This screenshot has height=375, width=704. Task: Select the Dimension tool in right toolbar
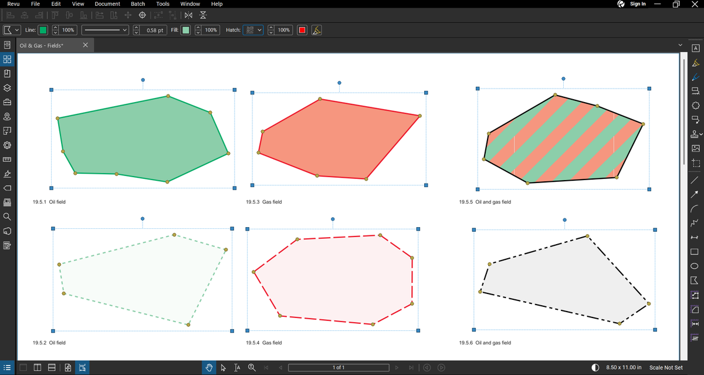695,237
